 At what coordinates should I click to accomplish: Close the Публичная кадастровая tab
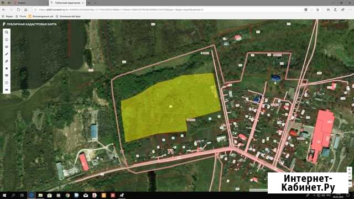click(x=83, y=3)
